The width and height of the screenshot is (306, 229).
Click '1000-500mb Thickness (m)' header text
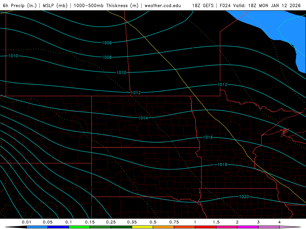coord(106,5)
